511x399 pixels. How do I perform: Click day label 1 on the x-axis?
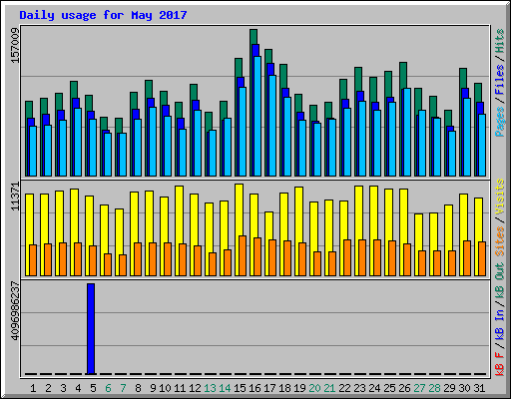pos(33,388)
